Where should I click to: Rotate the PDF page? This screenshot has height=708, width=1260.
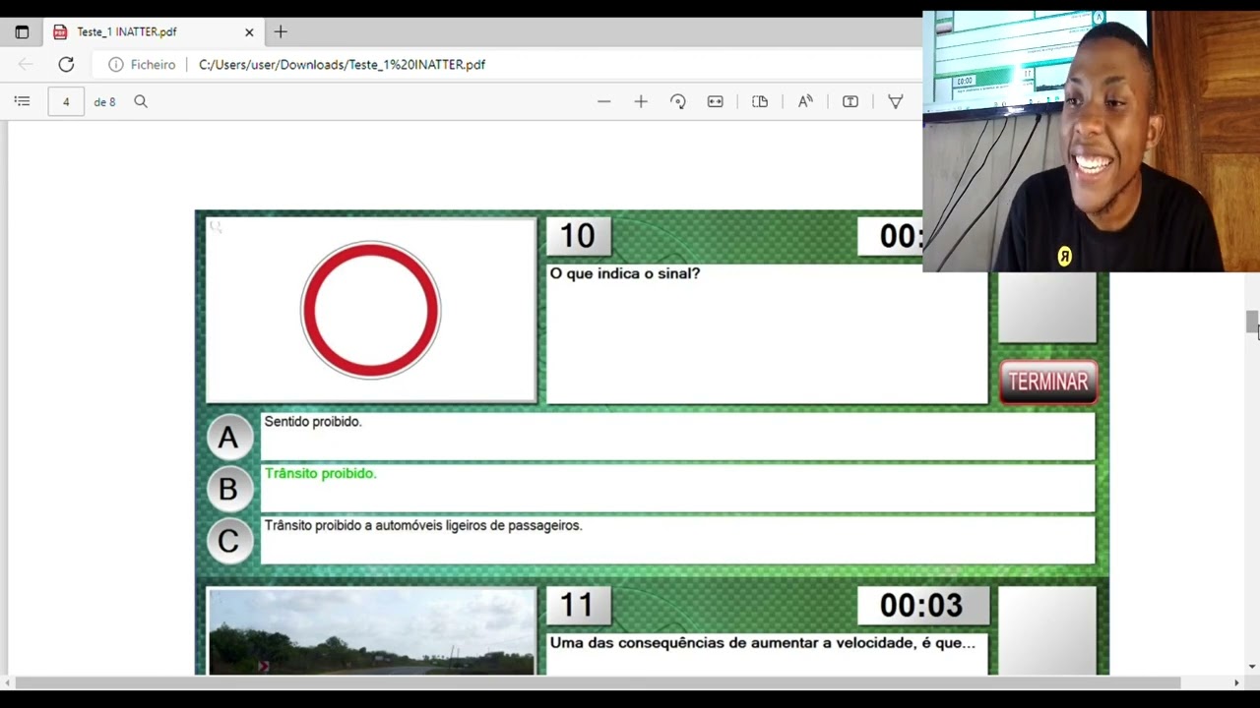pyautogui.click(x=678, y=101)
